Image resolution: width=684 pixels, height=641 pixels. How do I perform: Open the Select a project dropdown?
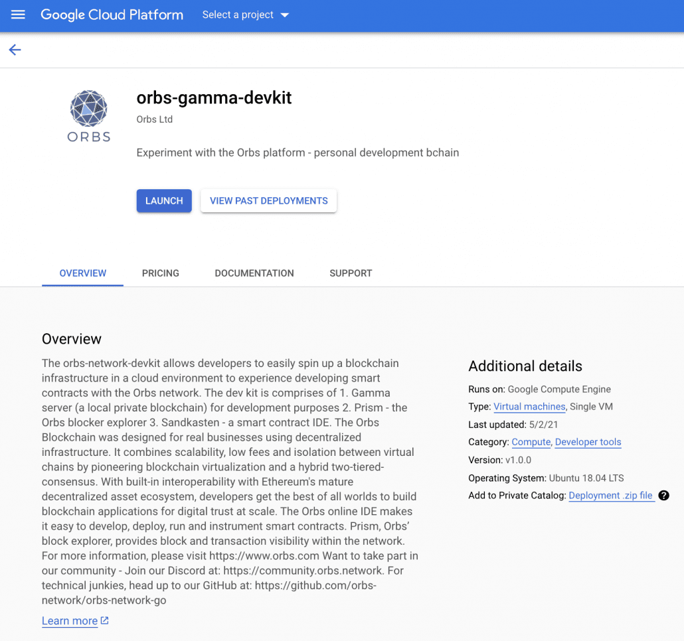(x=246, y=15)
